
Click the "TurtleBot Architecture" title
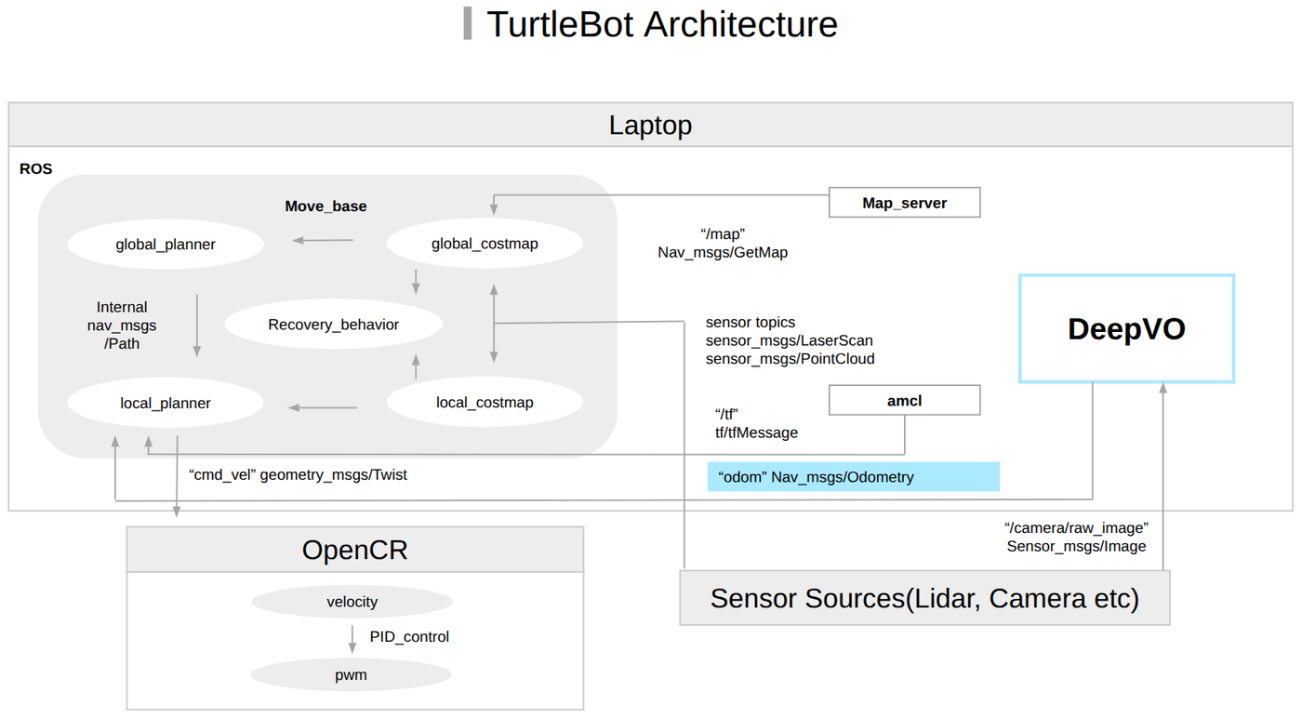click(x=661, y=24)
